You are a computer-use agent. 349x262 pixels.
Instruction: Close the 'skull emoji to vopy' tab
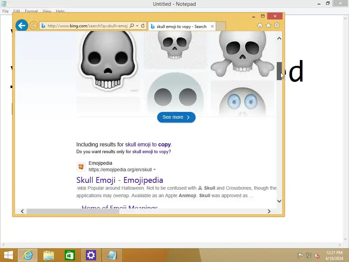pyautogui.click(x=212, y=26)
